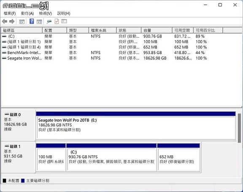
Task: Sort by the 檔案系統 column header
Action: pyautogui.click(x=103, y=30)
